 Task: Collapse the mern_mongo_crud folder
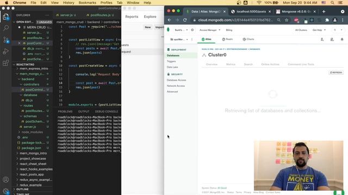click(17, 74)
